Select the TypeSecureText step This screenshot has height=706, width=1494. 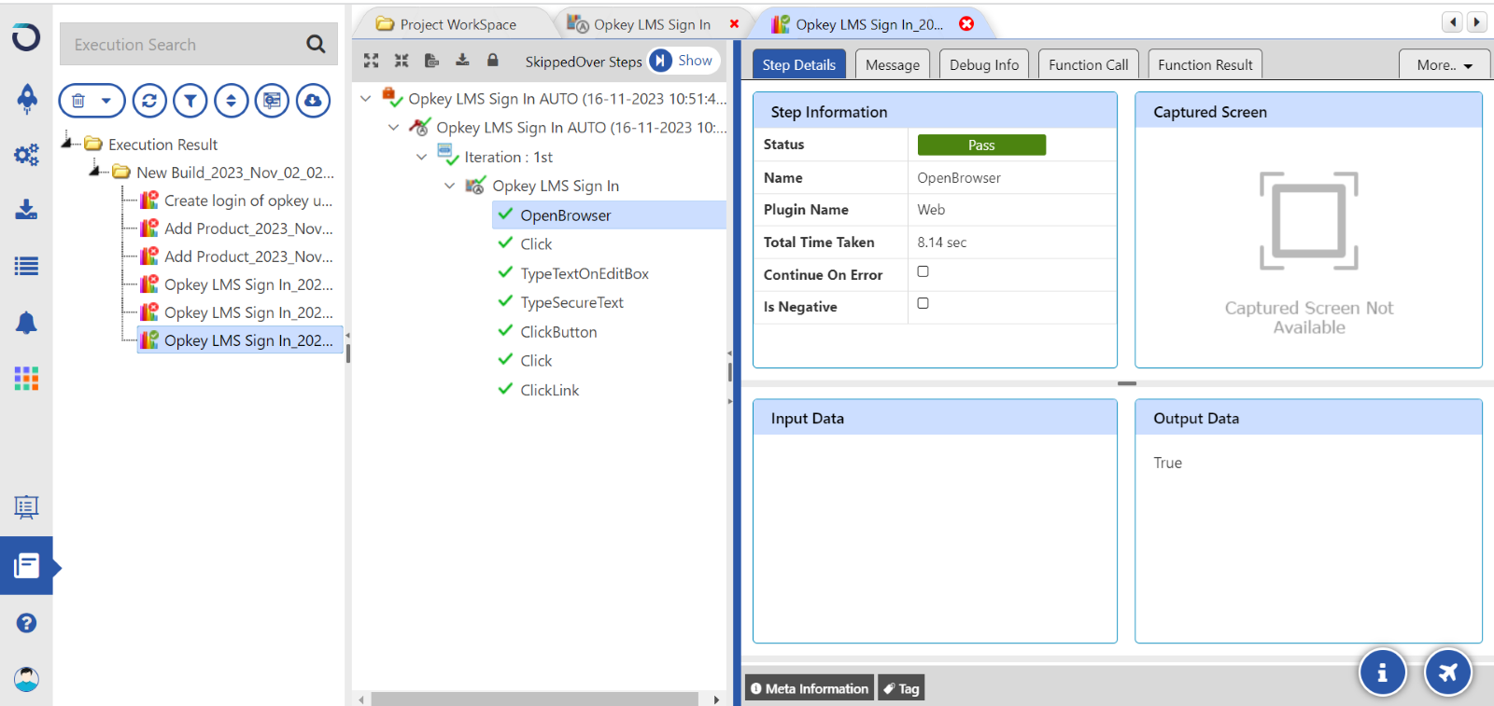click(x=571, y=302)
